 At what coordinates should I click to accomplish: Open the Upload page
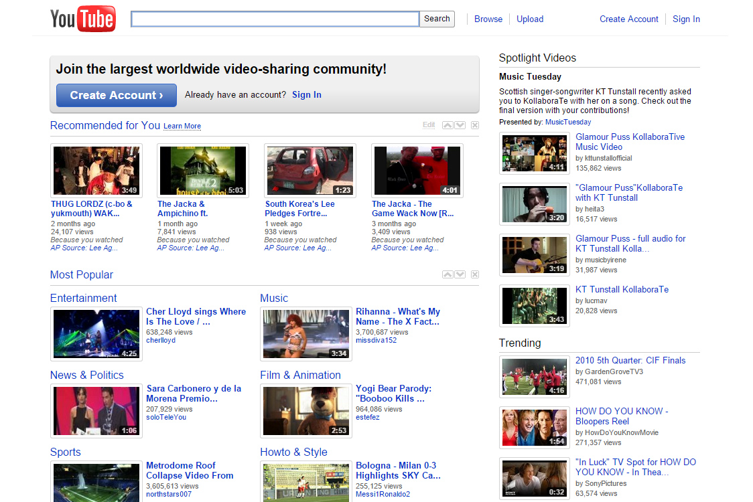click(x=530, y=19)
